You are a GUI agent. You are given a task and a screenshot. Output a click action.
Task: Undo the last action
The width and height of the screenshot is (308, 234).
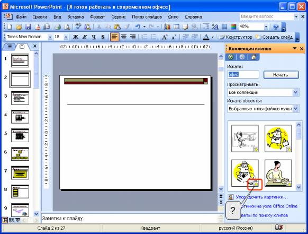[138, 27]
